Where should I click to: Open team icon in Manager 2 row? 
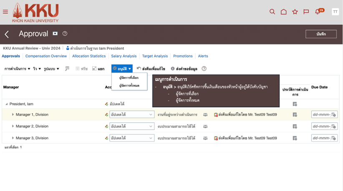[205, 126]
